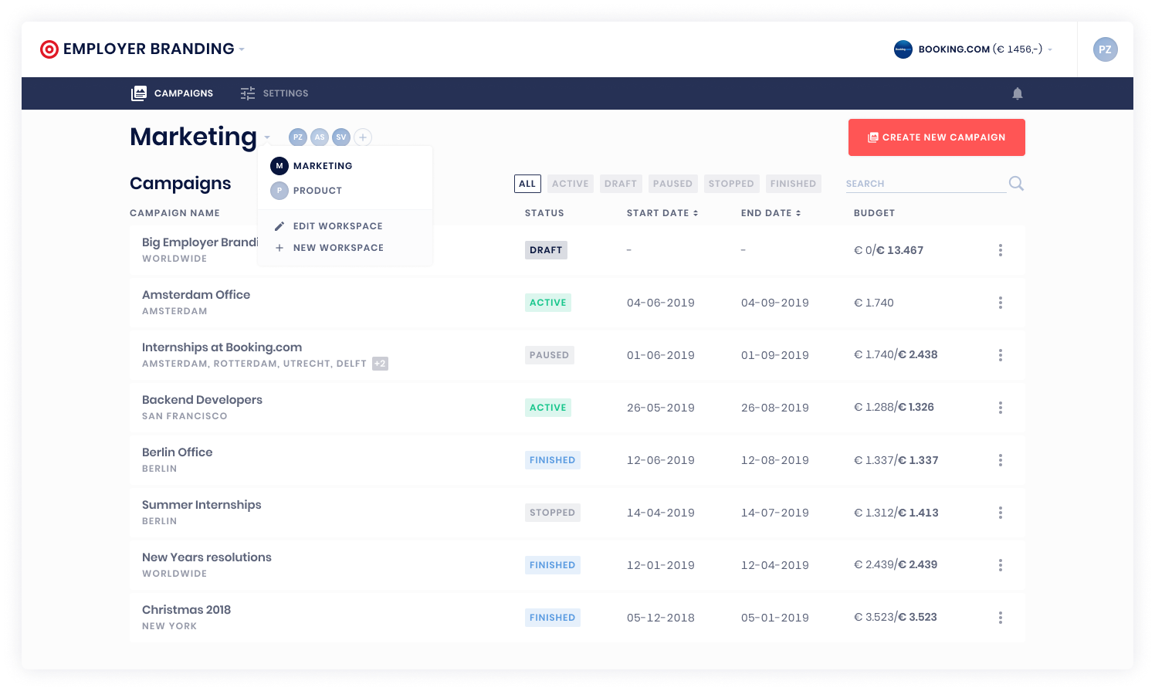This screenshot has height=691, width=1155.
Task: Show all campaigns with ALL filter
Action: tap(527, 184)
